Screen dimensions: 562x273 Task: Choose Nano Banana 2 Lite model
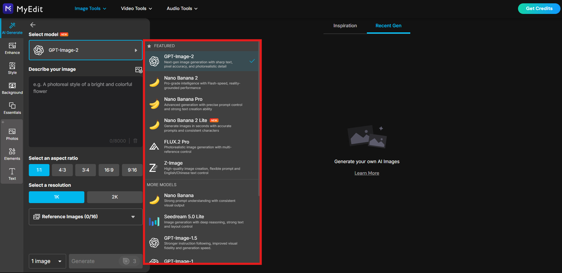[201, 125]
